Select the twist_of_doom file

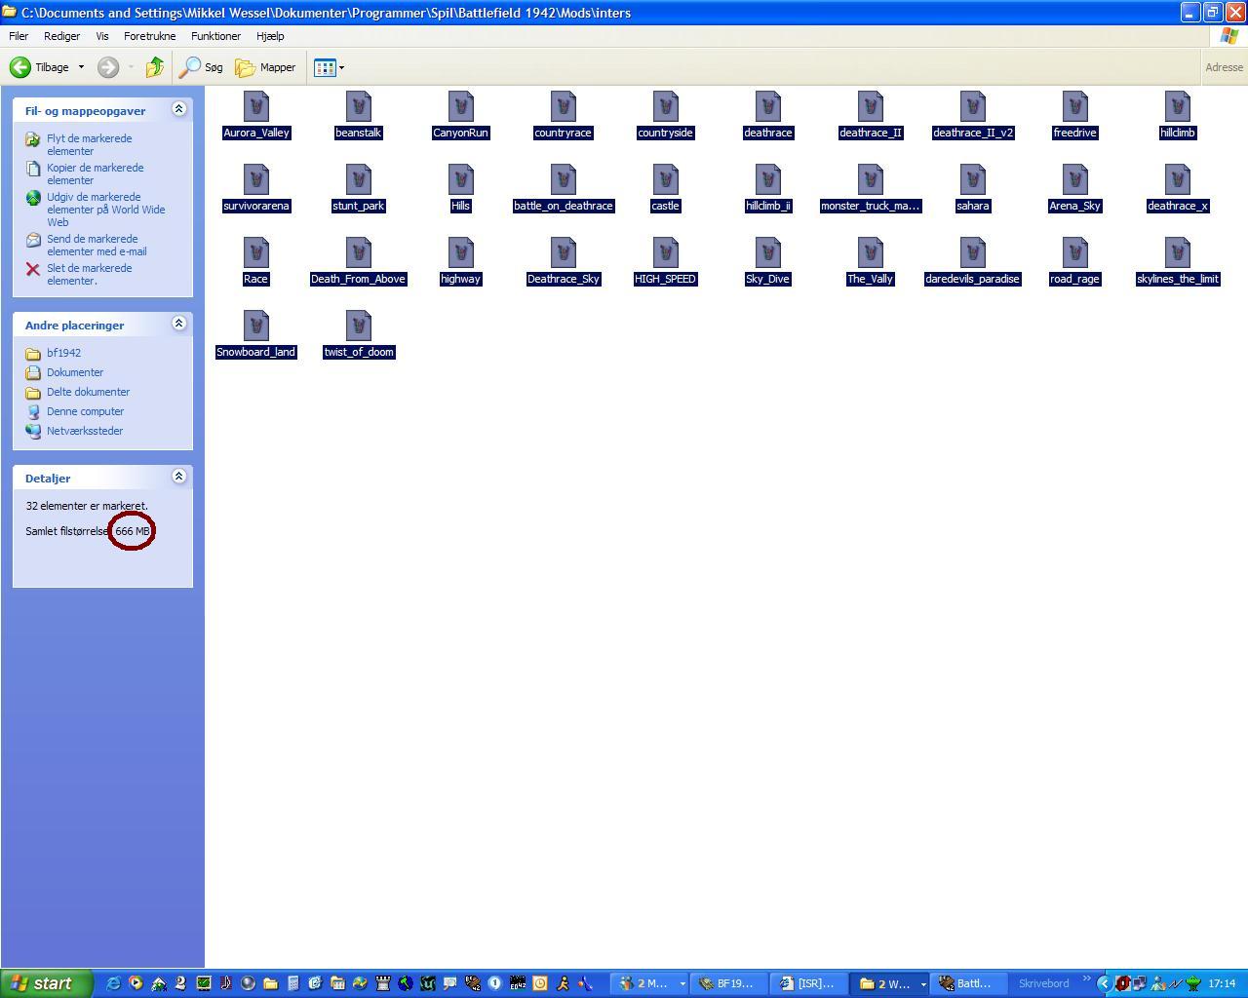click(358, 334)
